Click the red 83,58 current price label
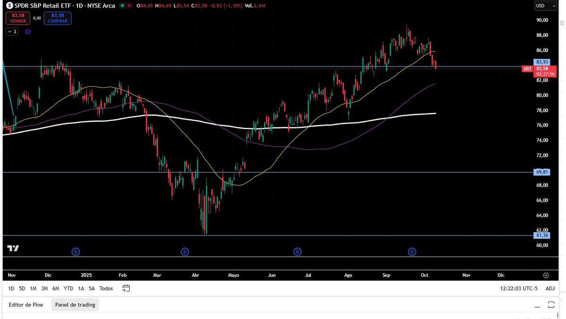The image size is (566, 319). 542,68
